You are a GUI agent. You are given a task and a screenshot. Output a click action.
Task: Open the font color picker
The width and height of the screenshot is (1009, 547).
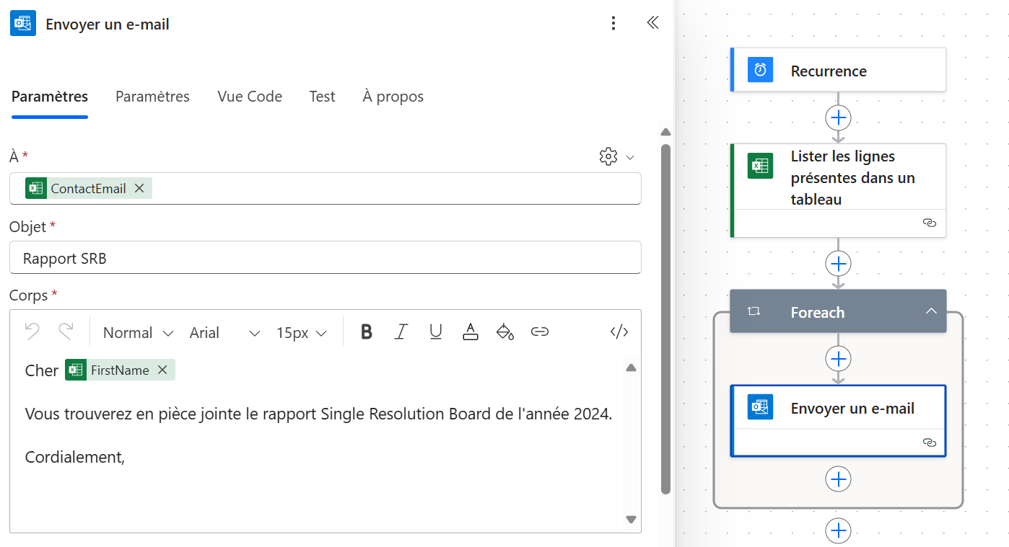(471, 332)
